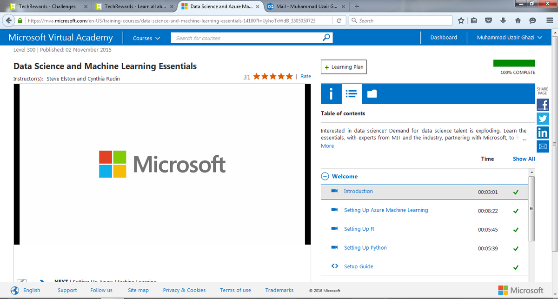
Task: Select the info tab icon in course panel
Action: click(x=331, y=94)
